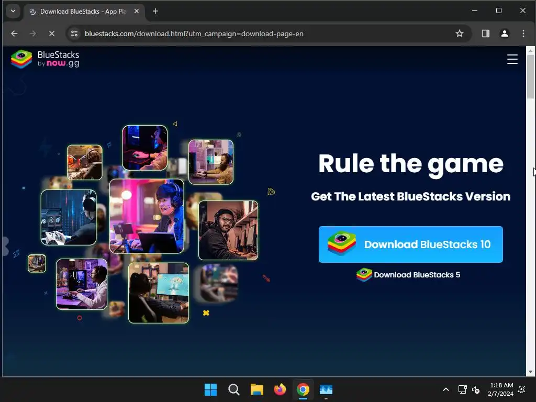Open the BlueStacks hamburger menu
This screenshot has width=536, height=402.
point(512,59)
